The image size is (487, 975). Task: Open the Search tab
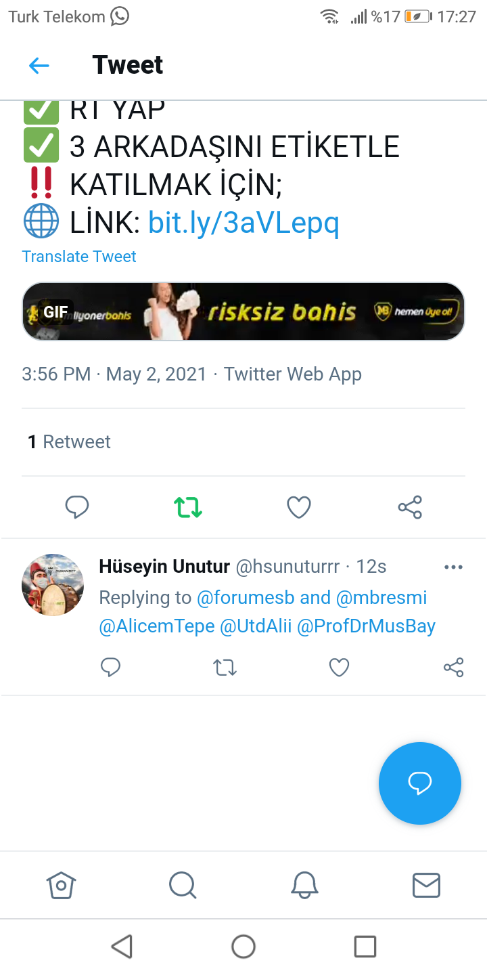point(183,884)
